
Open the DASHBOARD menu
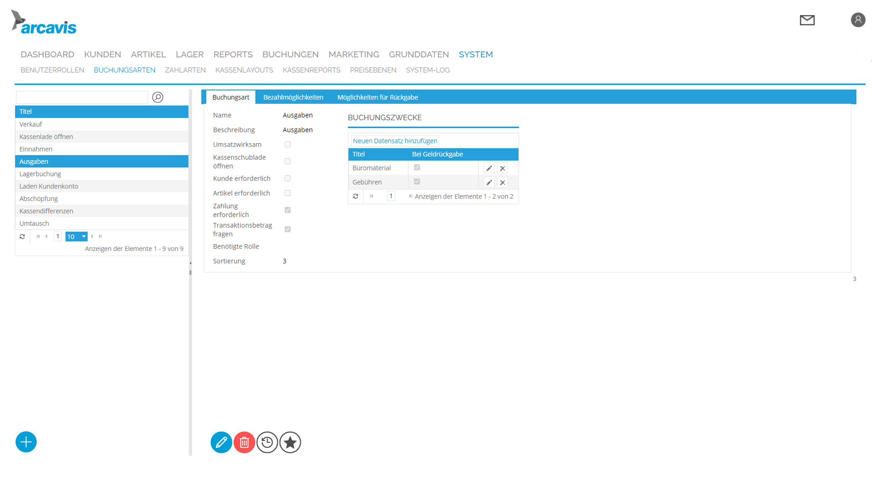pyautogui.click(x=47, y=55)
